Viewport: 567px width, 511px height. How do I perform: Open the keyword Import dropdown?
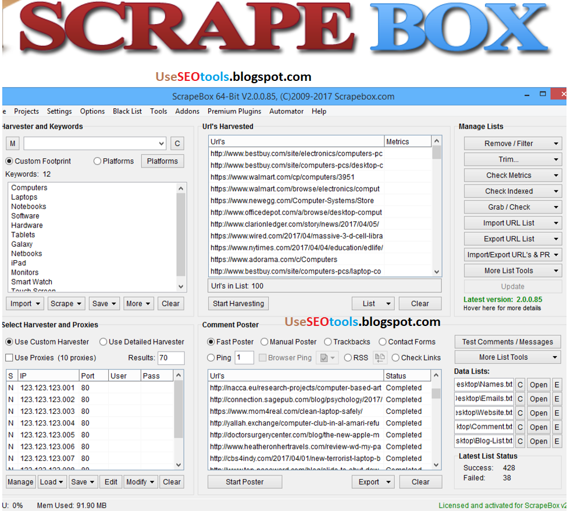coord(25,304)
